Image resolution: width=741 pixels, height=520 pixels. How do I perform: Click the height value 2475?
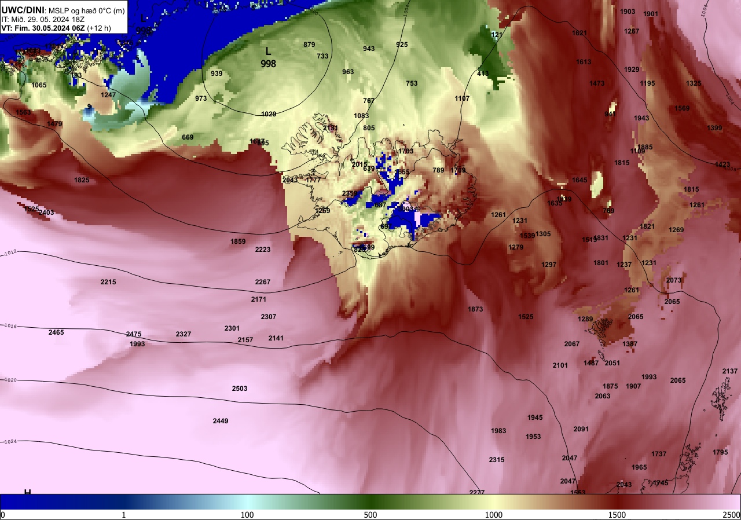pos(134,334)
